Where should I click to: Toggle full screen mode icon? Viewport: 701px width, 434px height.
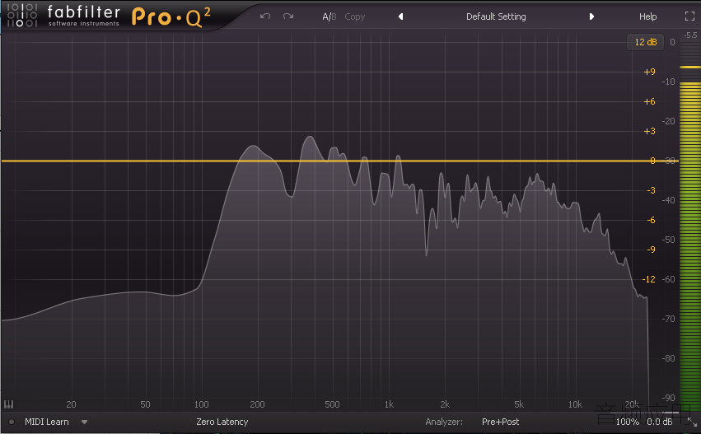689,16
